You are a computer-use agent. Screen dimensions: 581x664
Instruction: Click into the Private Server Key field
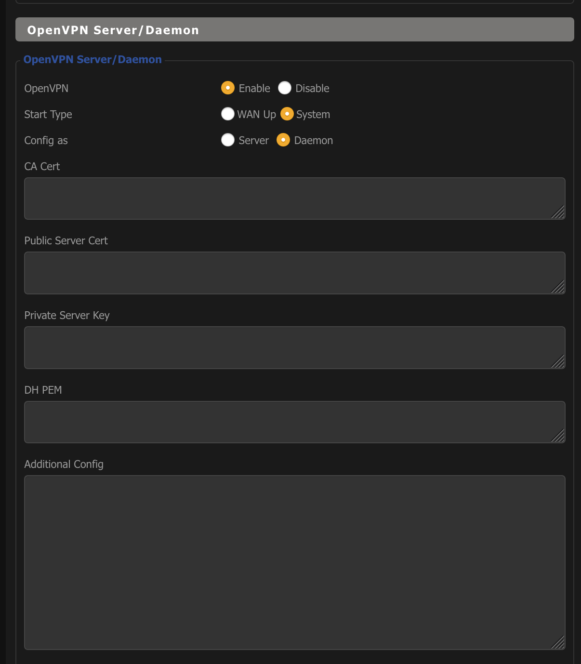pos(294,347)
